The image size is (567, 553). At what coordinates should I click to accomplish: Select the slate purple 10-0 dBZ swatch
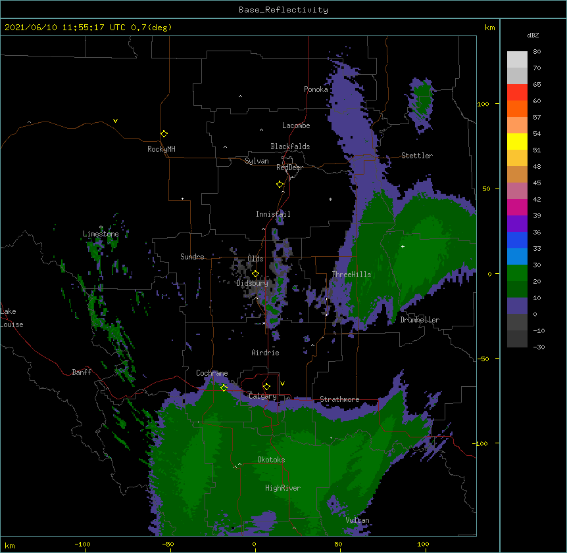point(517,306)
